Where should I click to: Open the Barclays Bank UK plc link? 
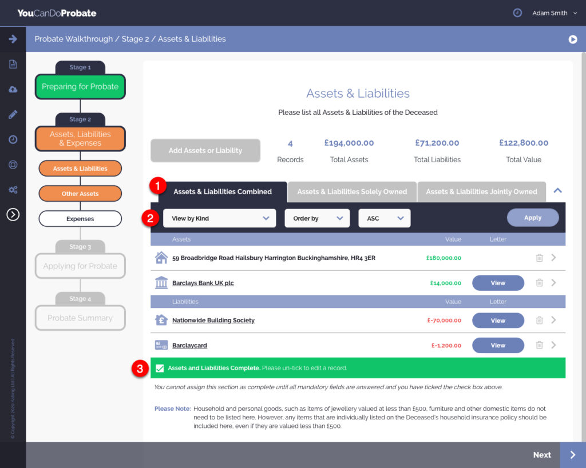(203, 283)
